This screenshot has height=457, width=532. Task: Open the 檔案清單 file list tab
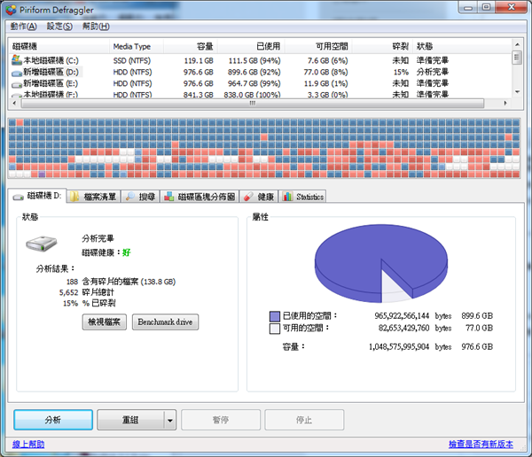coord(94,197)
